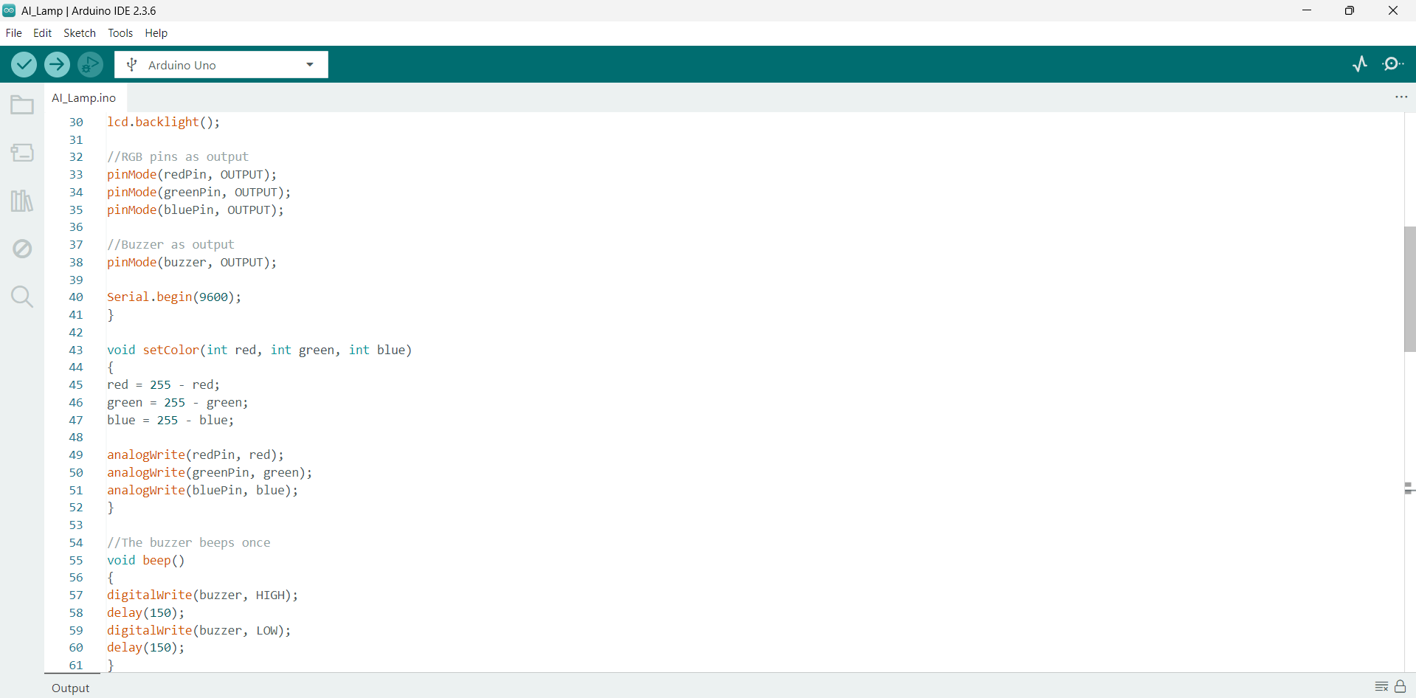The image size is (1416, 698).
Task: Click the comment '//RGB pins as output'
Action: [178, 156]
